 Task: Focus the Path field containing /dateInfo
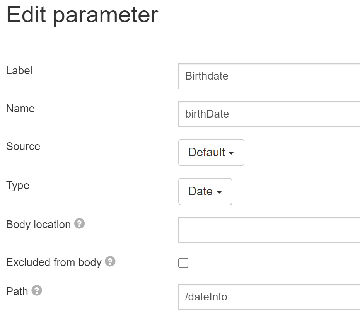(269, 297)
